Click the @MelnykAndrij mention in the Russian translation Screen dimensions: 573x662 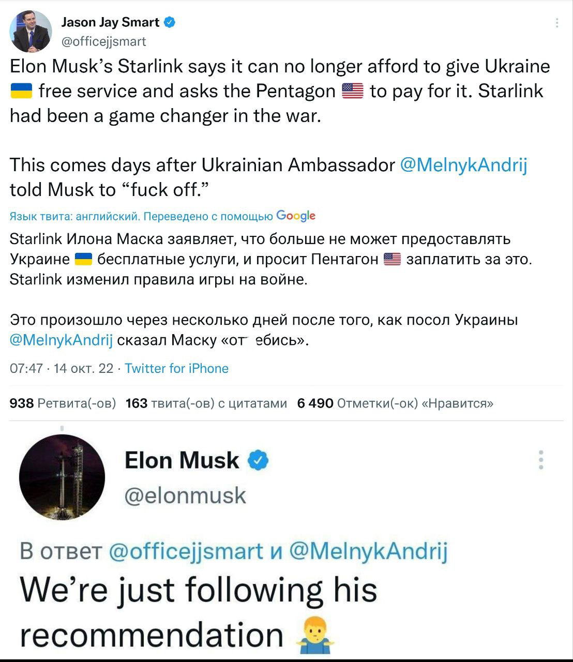point(61,341)
